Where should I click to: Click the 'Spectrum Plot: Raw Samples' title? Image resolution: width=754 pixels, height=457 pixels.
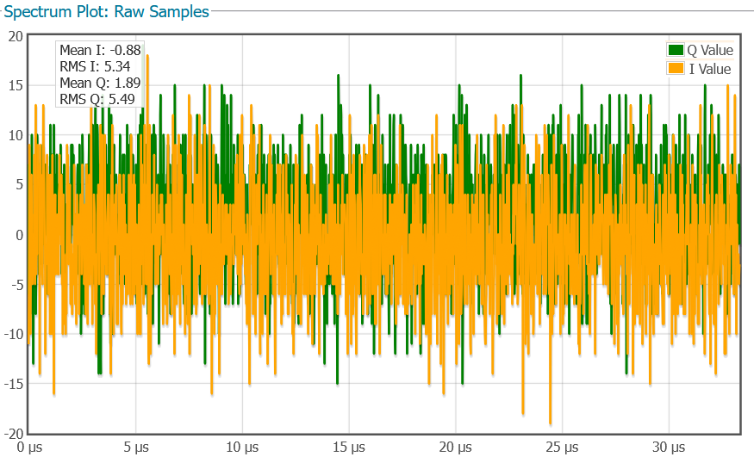coord(106,11)
